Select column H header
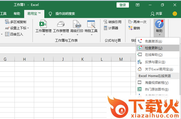Viewport: 181px width, 119px height. [24, 59]
